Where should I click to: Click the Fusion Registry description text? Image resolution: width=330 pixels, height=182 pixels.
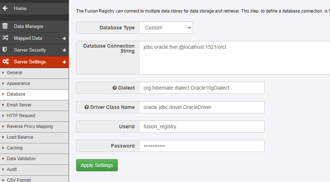203,11
